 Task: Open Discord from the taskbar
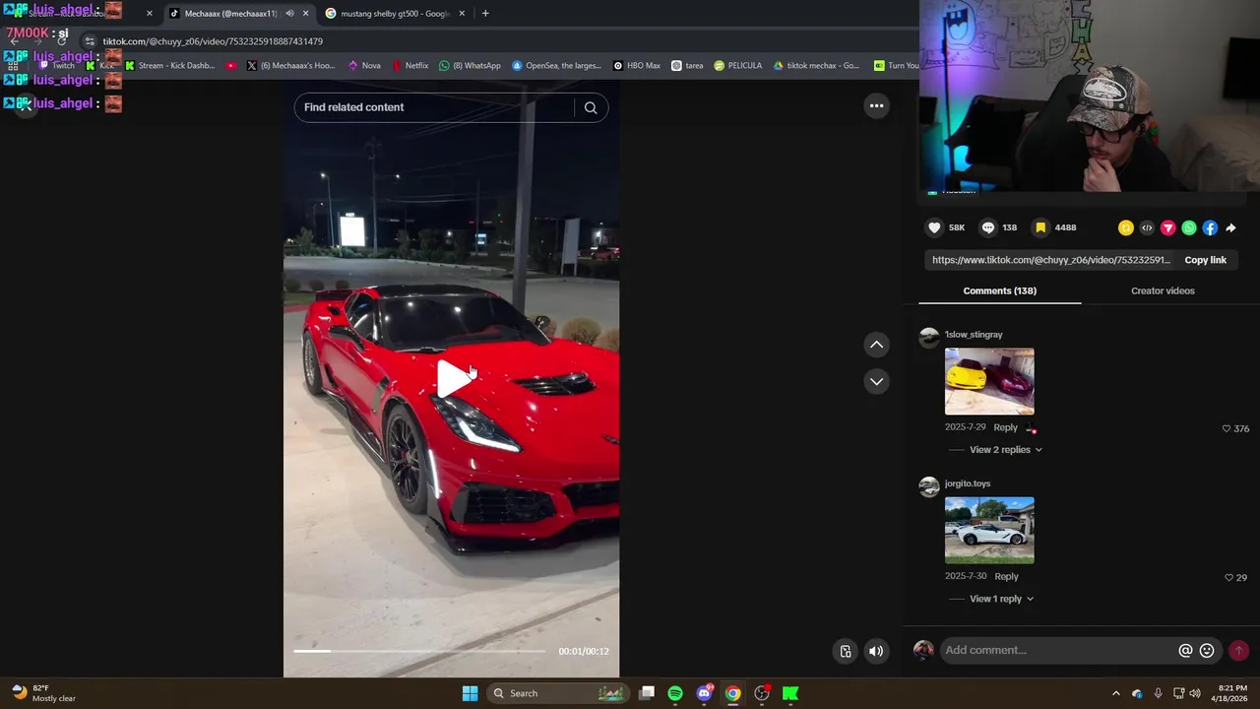click(x=704, y=693)
